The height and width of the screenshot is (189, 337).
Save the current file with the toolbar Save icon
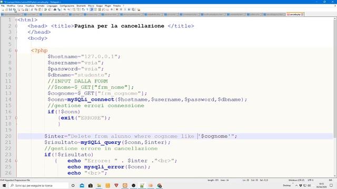(x=11, y=9)
